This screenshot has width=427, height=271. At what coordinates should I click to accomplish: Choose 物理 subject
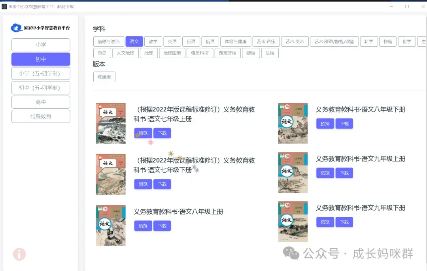[x=388, y=41]
